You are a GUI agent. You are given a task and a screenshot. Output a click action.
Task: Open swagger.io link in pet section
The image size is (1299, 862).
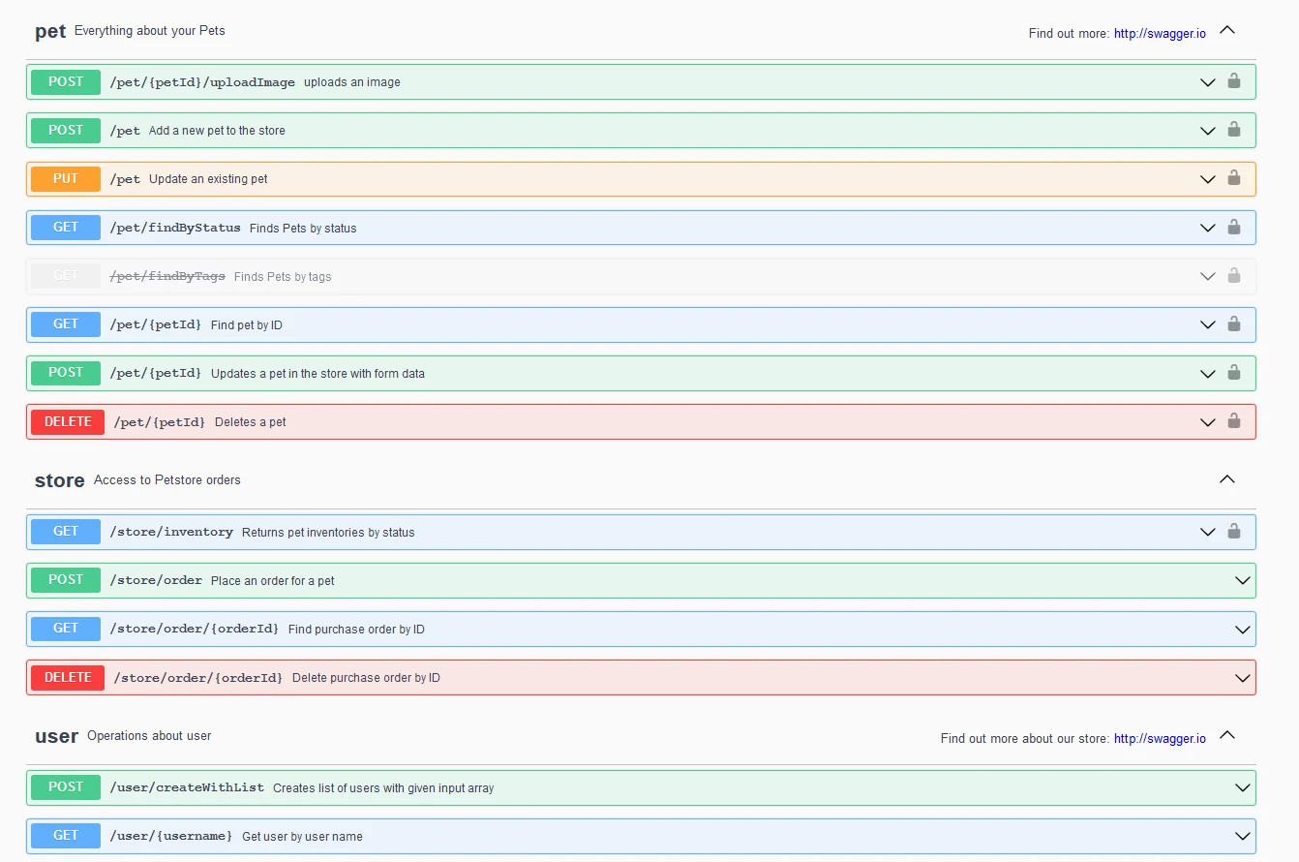[x=1160, y=33]
